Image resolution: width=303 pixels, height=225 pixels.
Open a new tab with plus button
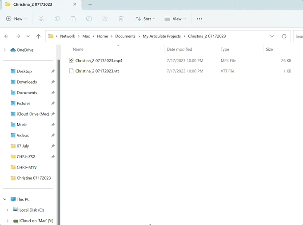click(90, 4)
